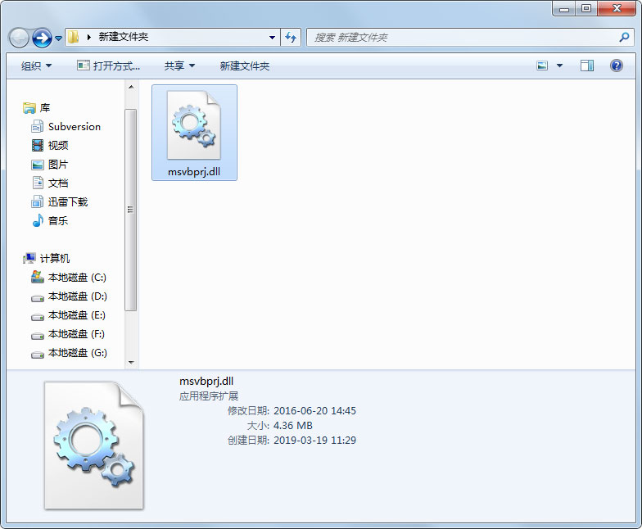642x529 pixels.
Task: Open the 音乐 library
Action: click(x=57, y=221)
